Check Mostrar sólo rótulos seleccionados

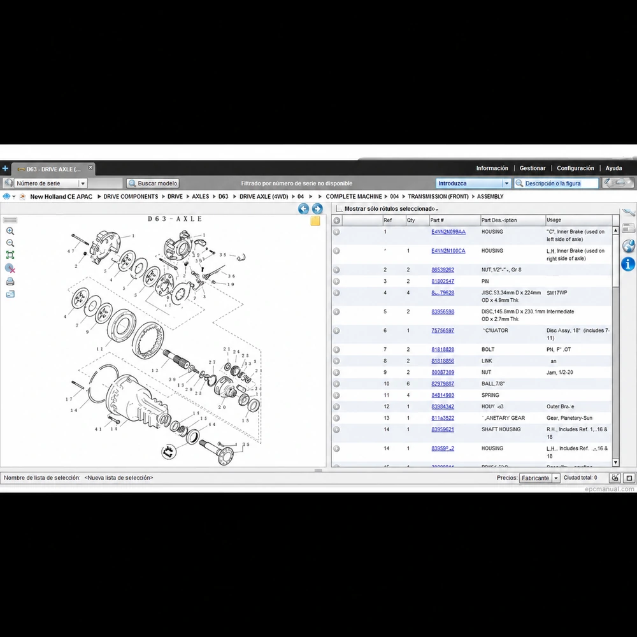pyautogui.click(x=339, y=209)
